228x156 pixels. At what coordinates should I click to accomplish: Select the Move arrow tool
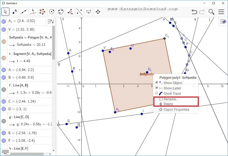(6, 12)
